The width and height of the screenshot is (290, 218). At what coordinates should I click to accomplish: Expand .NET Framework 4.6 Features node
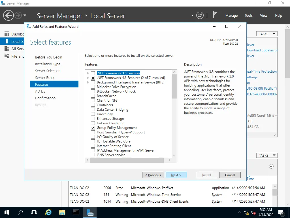88,78
